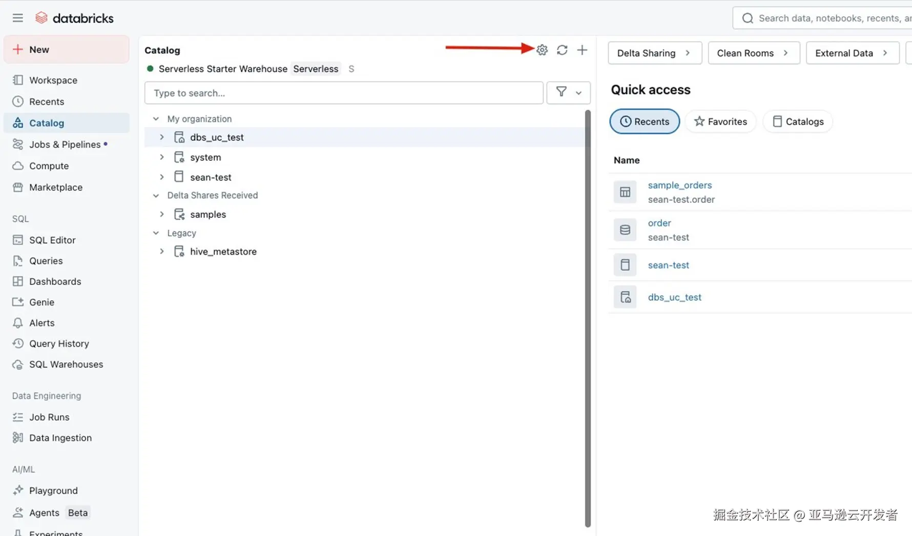912x536 pixels.
Task: Expand the dbs_uc_test catalog
Action: [x=162, y=137]
